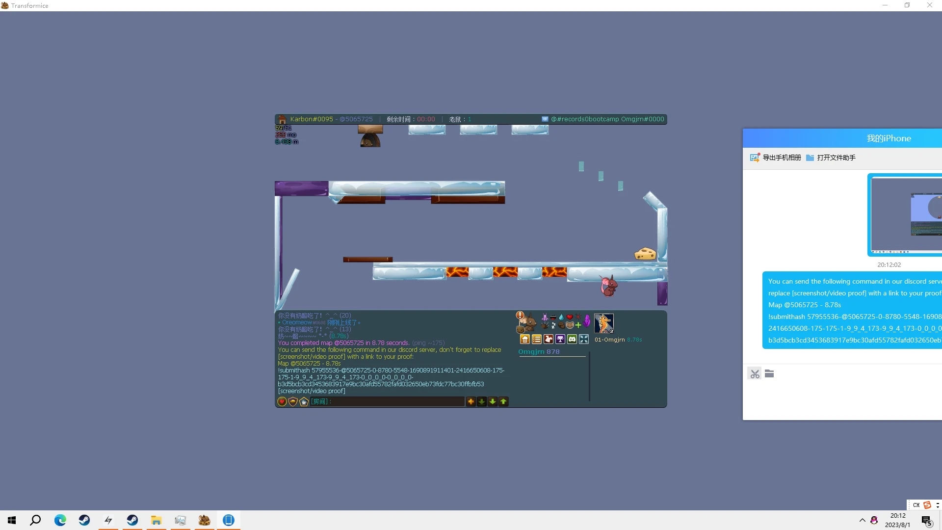Open the screenshot thumbnail in iPhone panel
942x530 pixels.
click(905, 214)
